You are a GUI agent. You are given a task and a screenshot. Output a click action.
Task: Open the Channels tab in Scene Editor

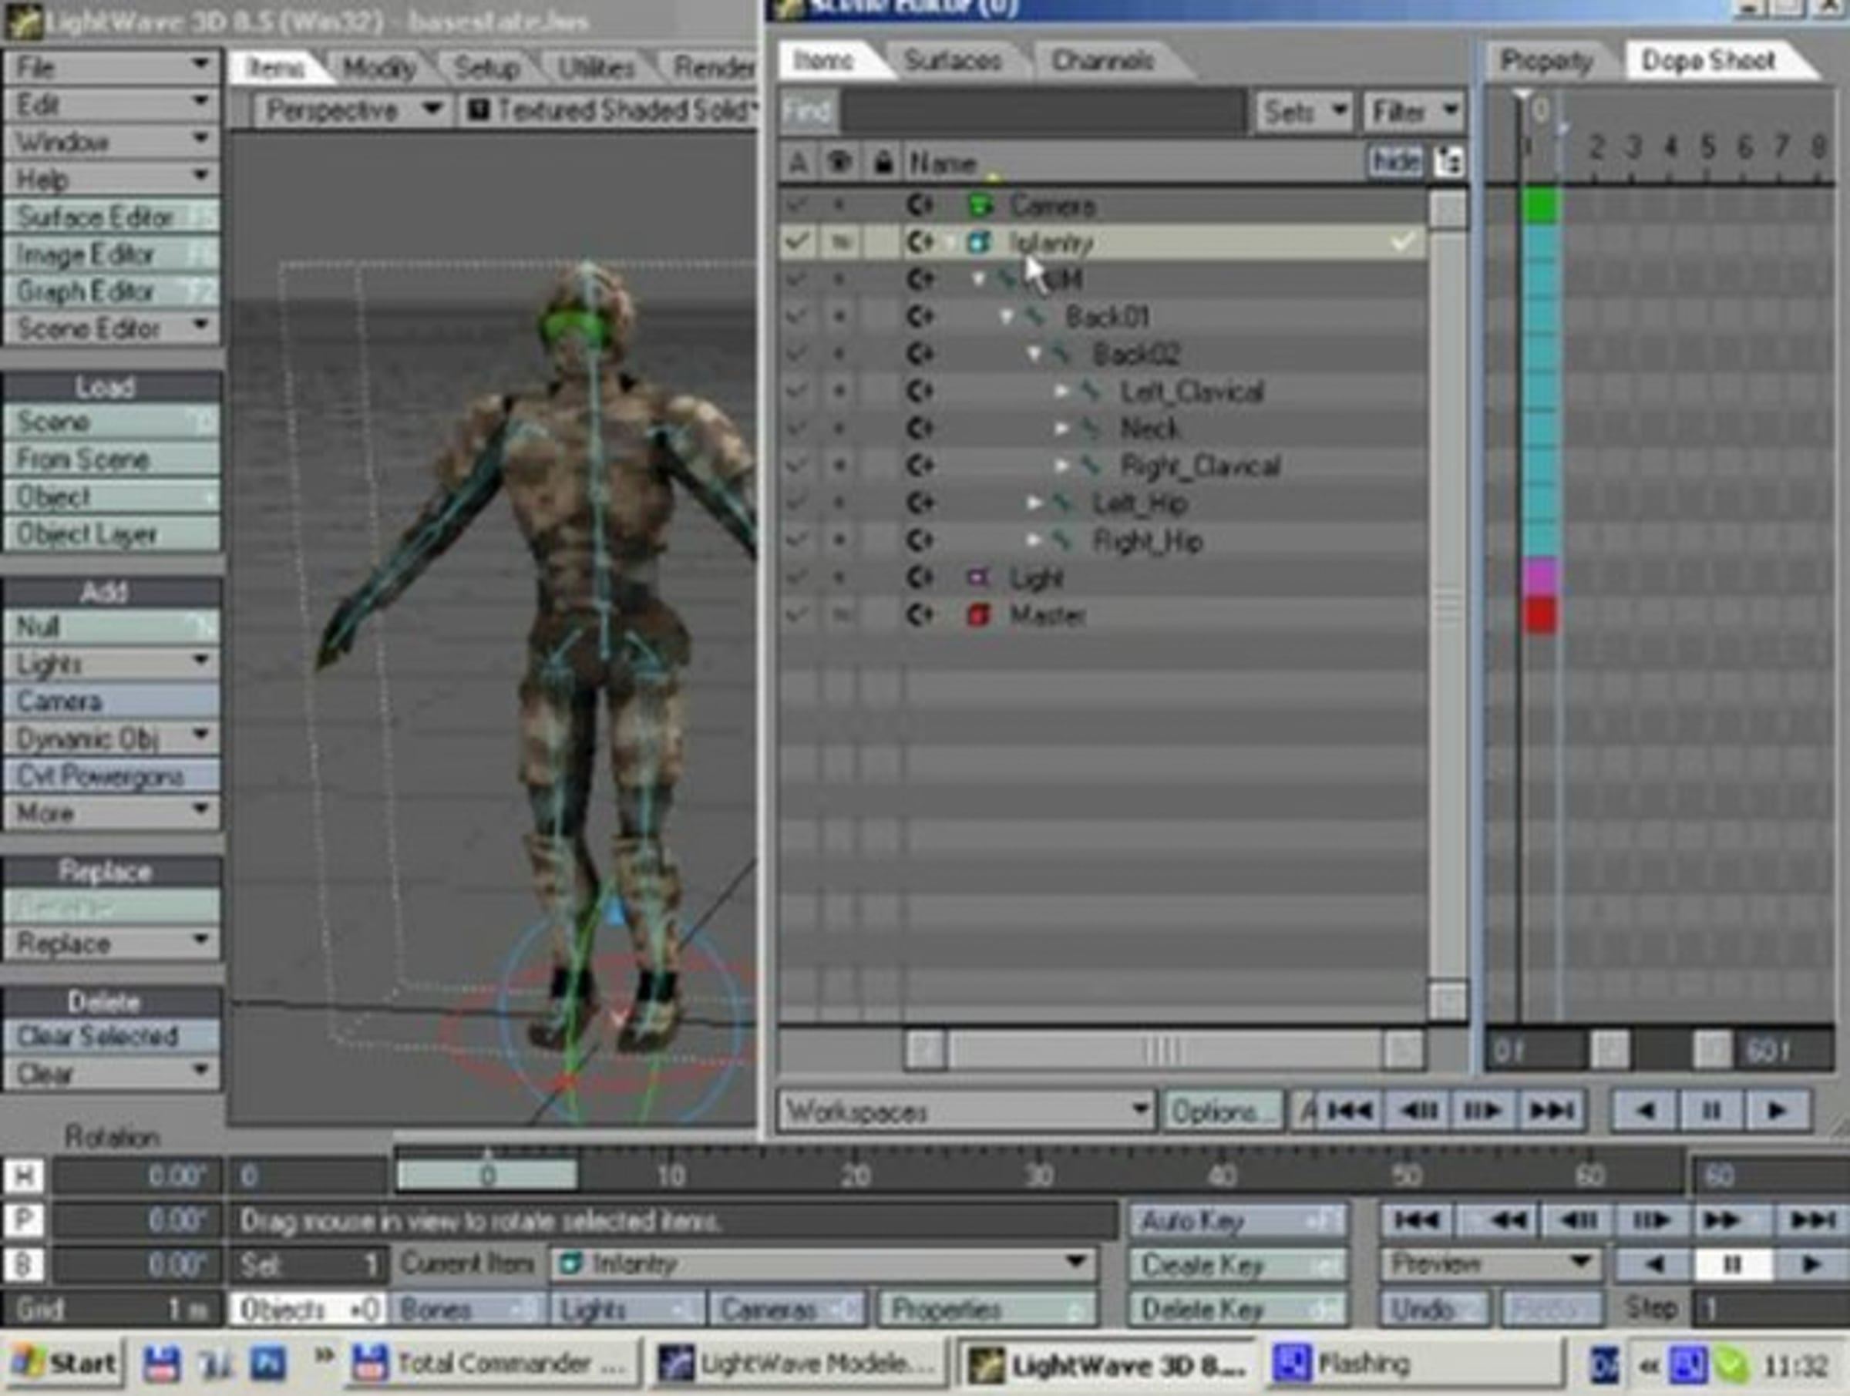click(1103, 60)
